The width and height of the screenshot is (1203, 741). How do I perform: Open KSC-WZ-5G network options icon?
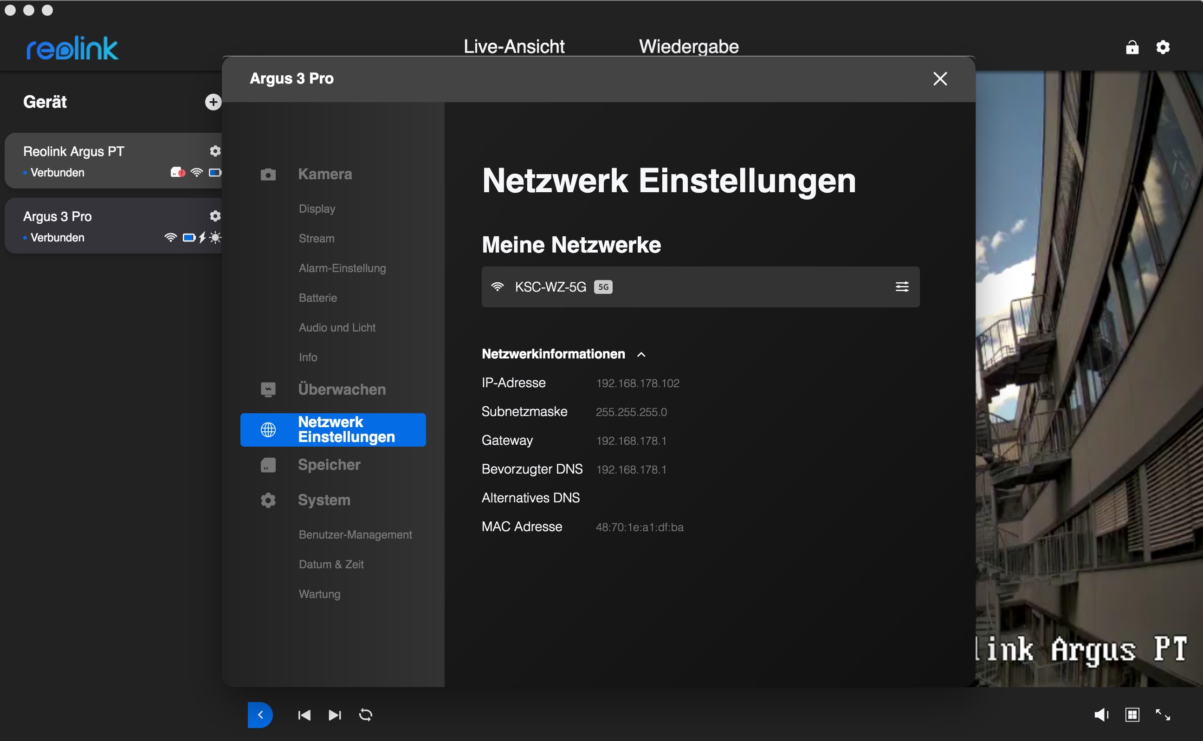pyautogui.click(x=902, y=287)
